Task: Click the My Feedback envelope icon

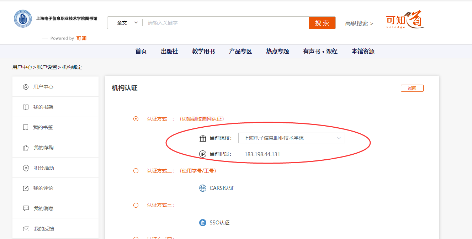Action: tap(26, 229)
